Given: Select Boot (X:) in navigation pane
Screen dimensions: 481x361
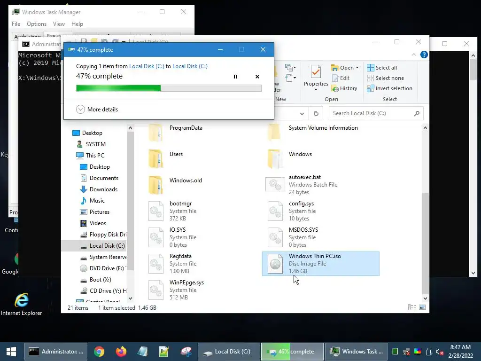Looking at the screenshot, I should click(x=96, y=280).
